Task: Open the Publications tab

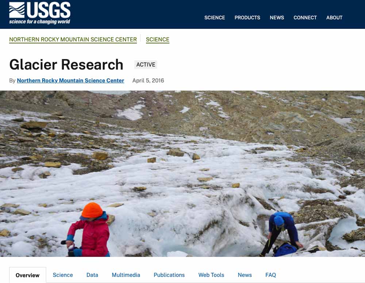Action: [x=169, y=275]
